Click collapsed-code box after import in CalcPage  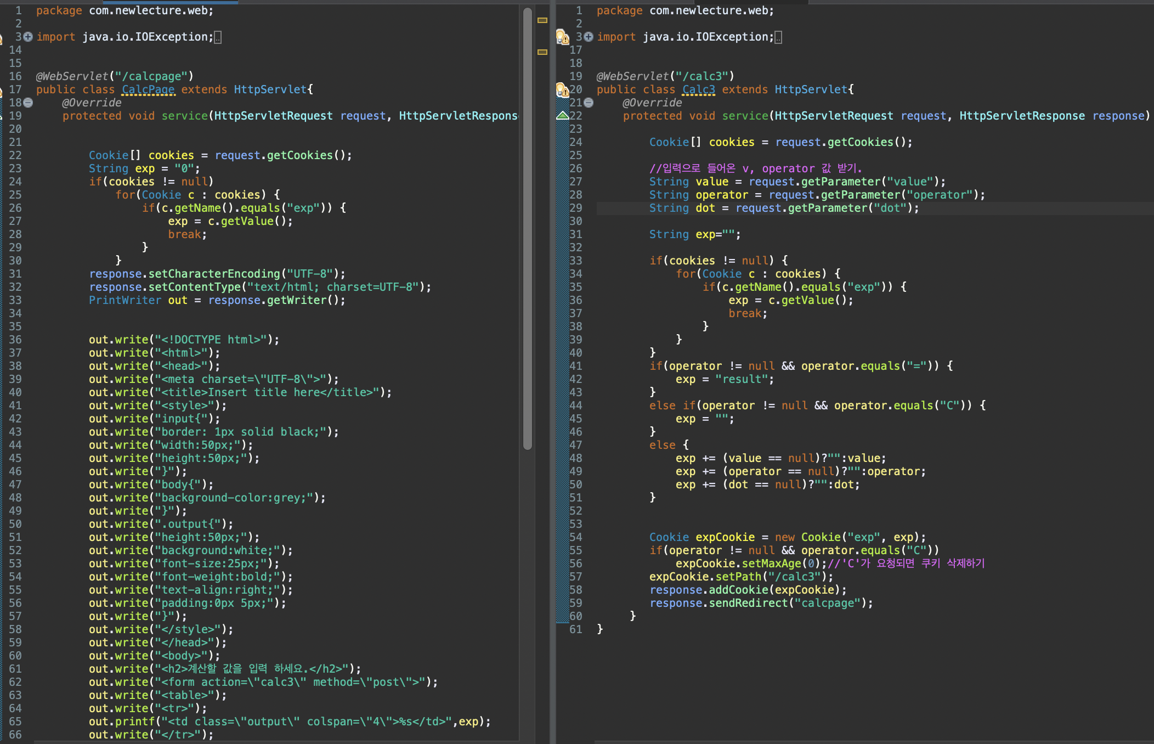[x=218, y=37]
